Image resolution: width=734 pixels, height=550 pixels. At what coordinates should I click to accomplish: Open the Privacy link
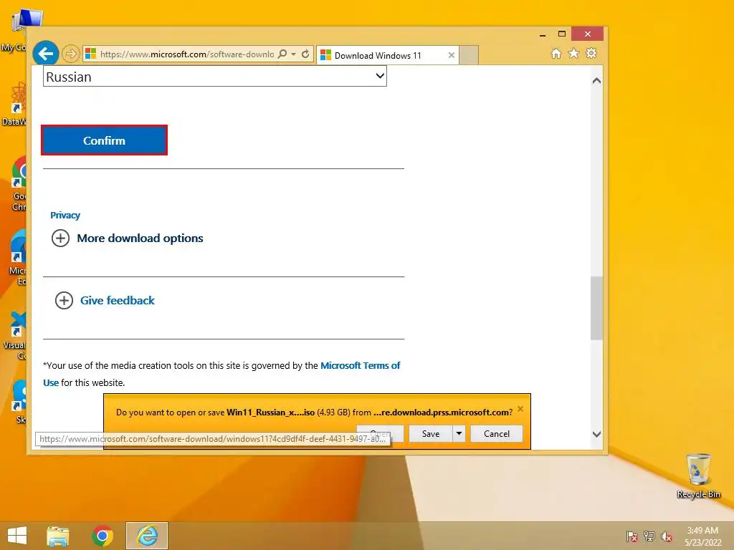65,215
